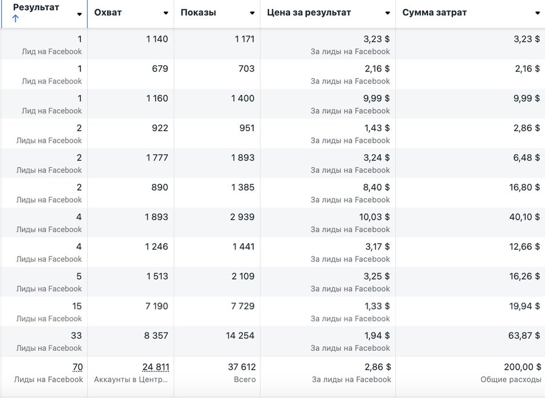Open the Цена за результат dropdown arrow

(x=388, y=13)
